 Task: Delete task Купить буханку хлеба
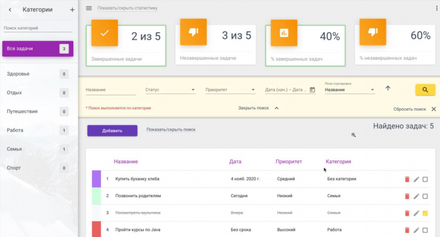point(407,179)
